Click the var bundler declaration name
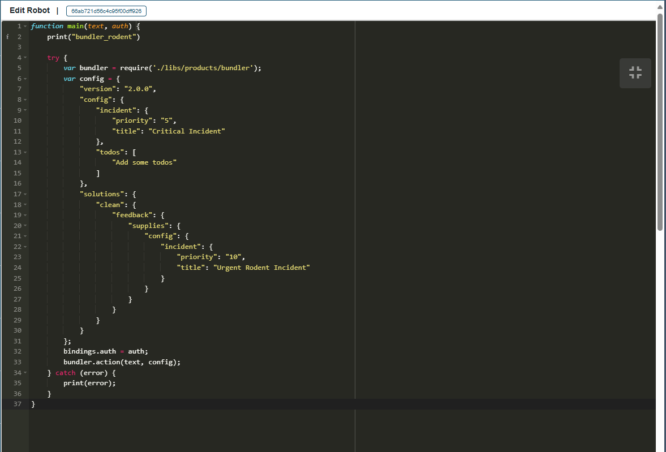The width and height of the screenshot is (666, 452). point(93,68)
